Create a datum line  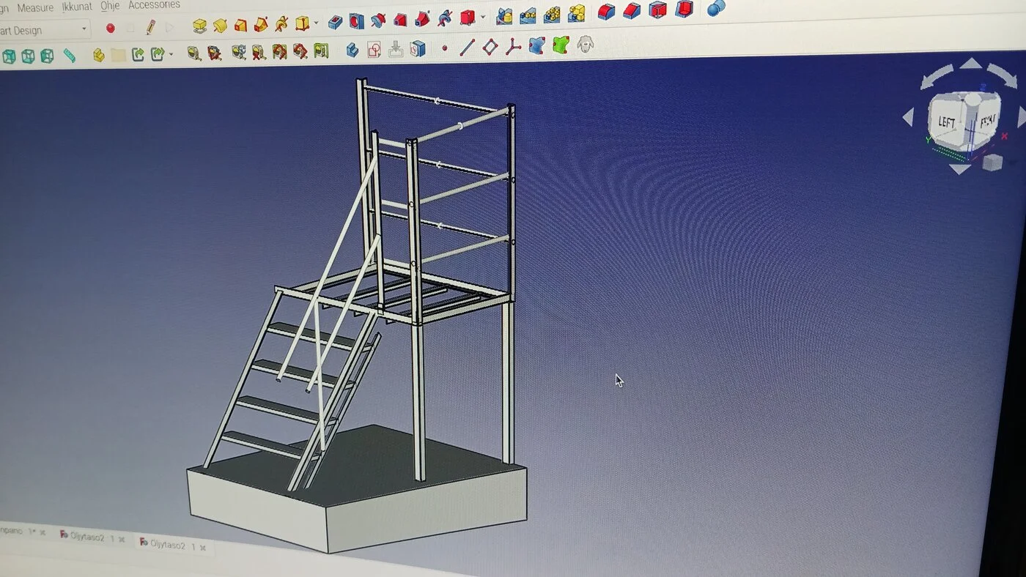click(x=467, y=48)
